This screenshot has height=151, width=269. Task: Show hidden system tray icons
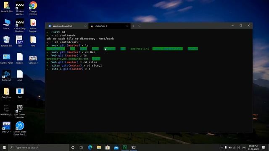coord(222,147)
